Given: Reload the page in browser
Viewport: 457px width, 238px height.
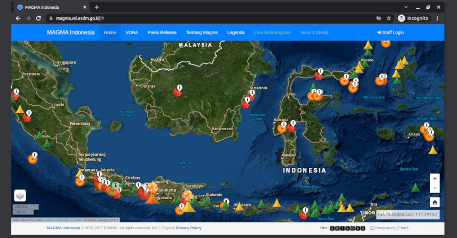Looking at the screenshot, I should (x=38, y=18).
